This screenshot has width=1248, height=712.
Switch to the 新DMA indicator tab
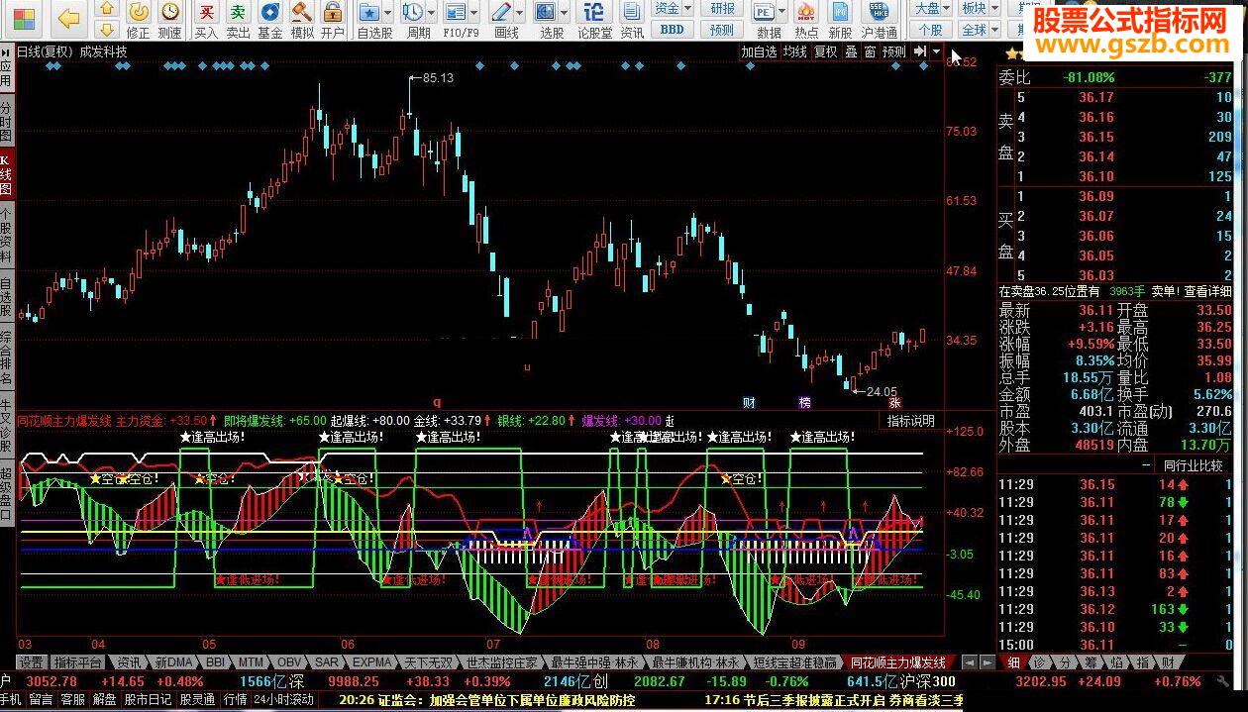coord(172,662)
